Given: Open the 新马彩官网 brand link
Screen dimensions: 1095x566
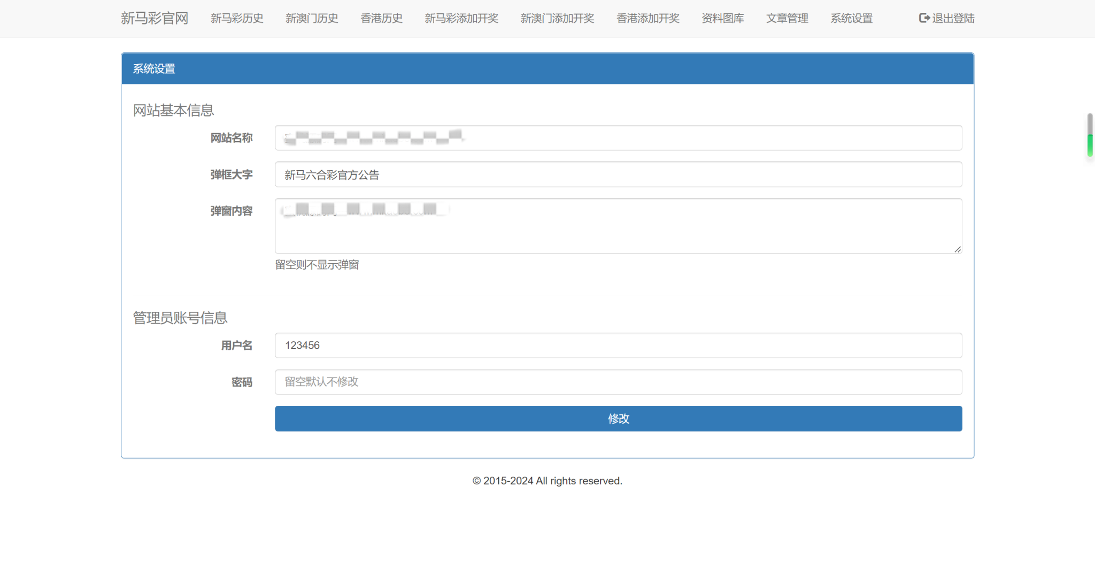Looking at the screenshot, I should pyautogui.click(x=155, y=19).
